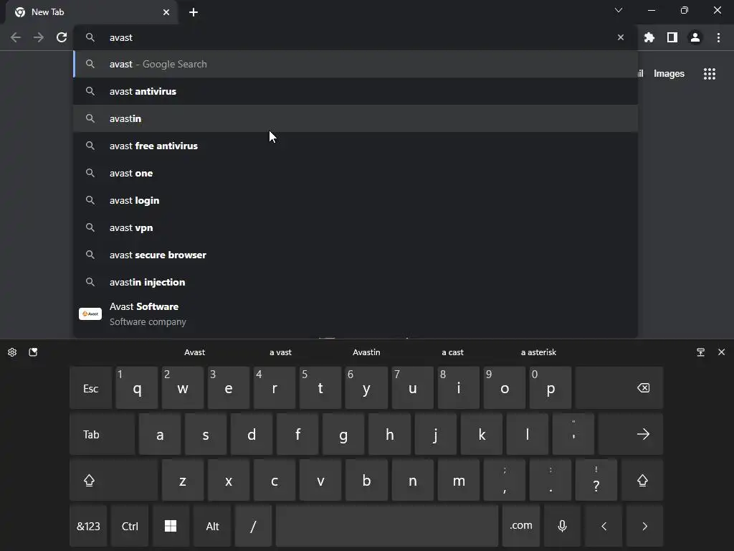Select 'avast login' suggestion

[356, 200]
